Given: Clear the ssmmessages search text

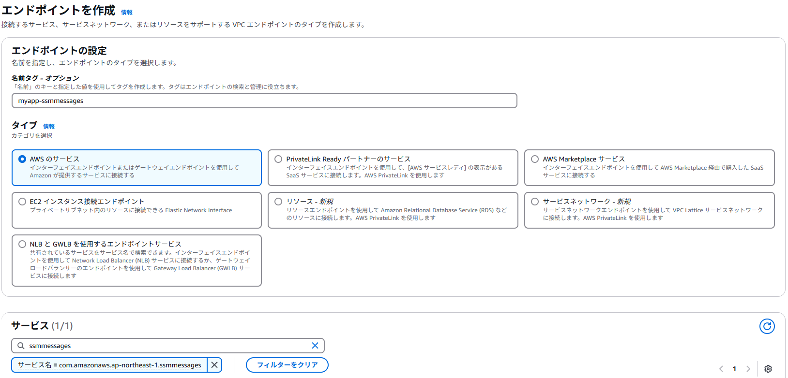Looking at the screenshot, I should [x=315, y=346].
